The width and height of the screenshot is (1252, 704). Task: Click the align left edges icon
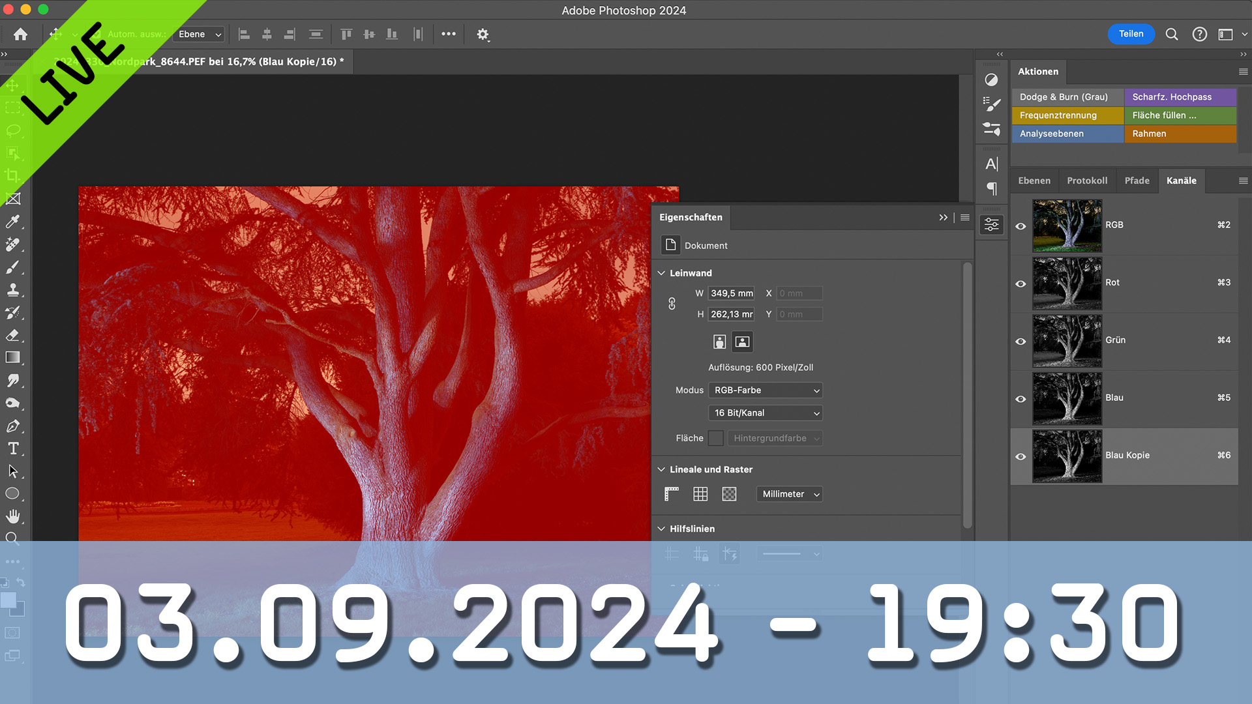(244, 35)
